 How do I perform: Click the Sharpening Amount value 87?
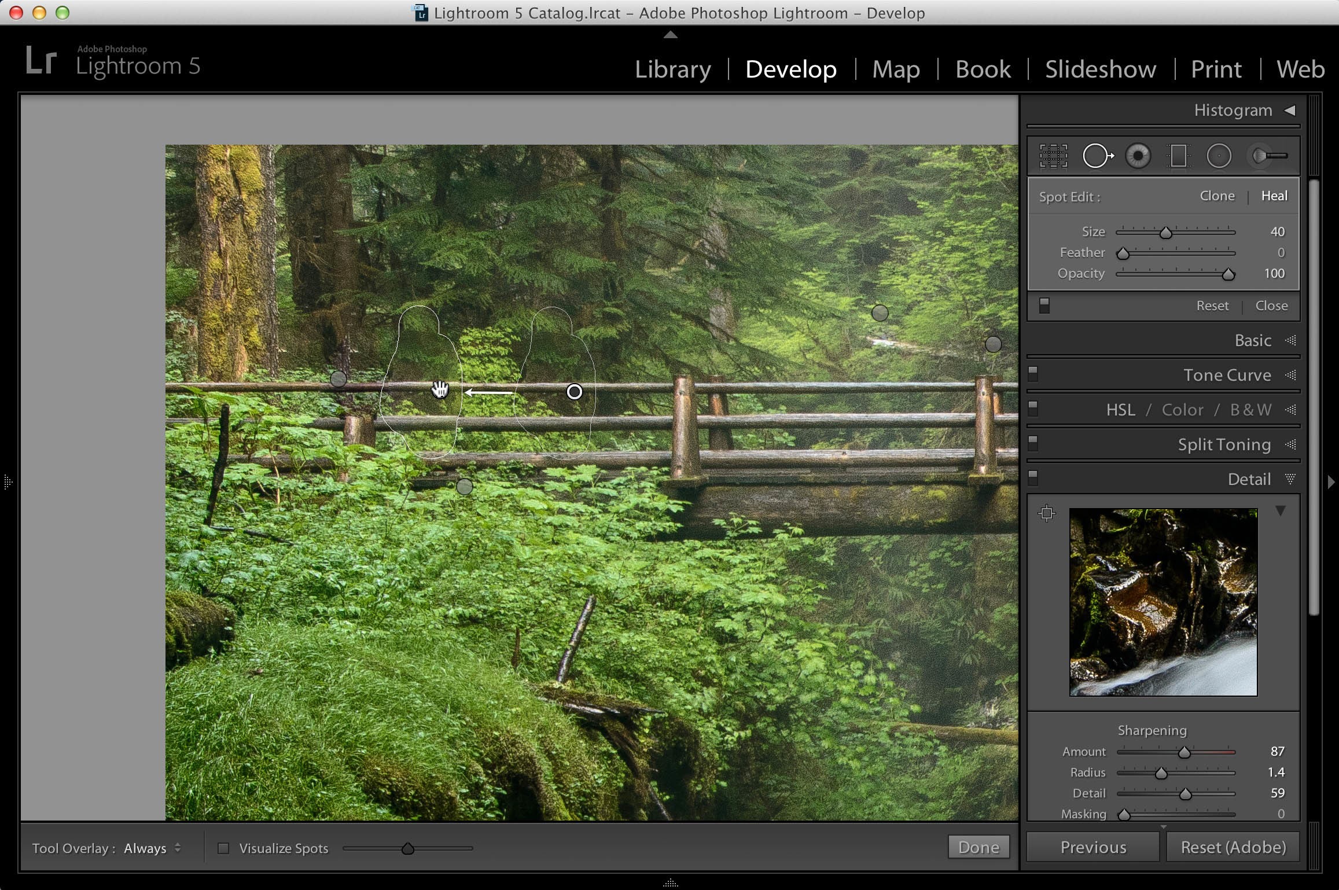[1277, 751]
